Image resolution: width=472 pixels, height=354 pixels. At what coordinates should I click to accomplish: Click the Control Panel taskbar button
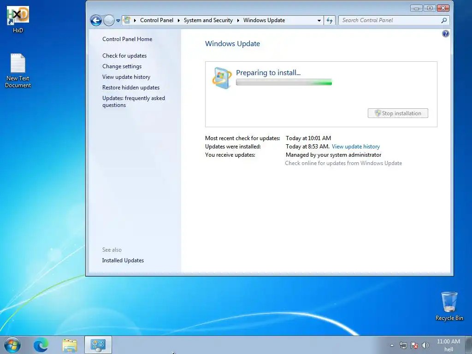(x=98, y=345)
